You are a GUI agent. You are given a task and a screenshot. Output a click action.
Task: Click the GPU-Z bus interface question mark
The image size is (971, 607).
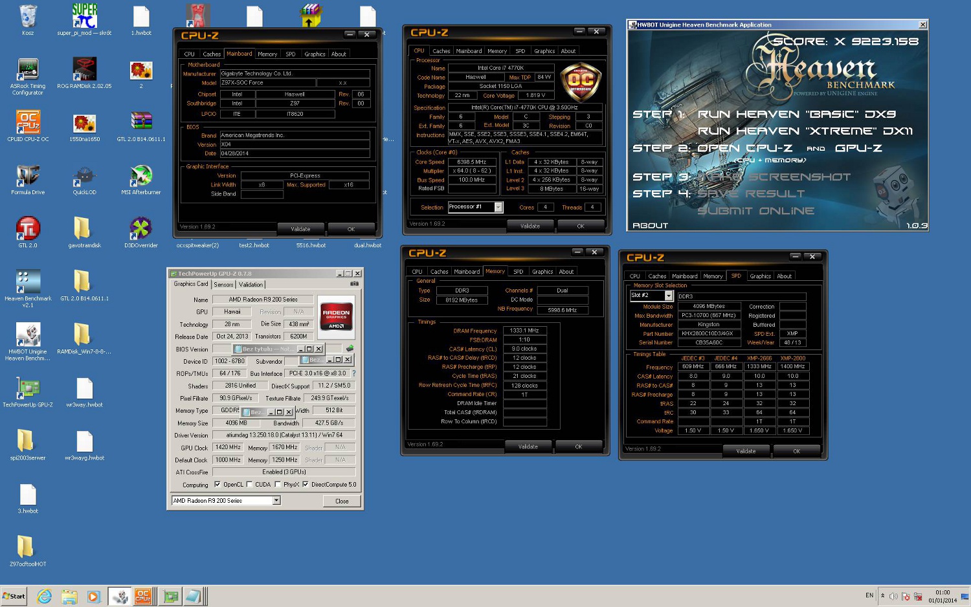point(354,373)
